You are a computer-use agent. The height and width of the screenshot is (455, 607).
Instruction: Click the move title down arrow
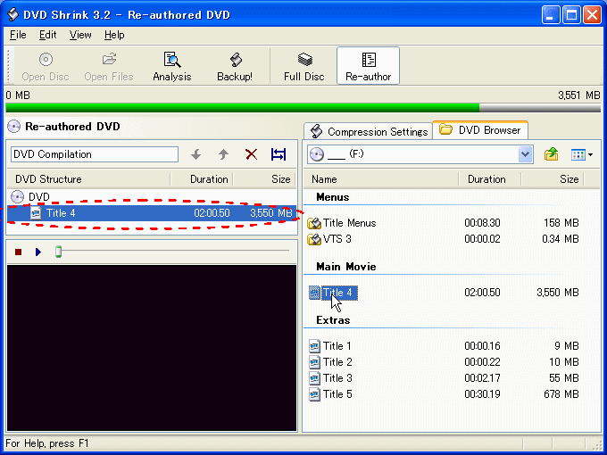click(196, 154)
